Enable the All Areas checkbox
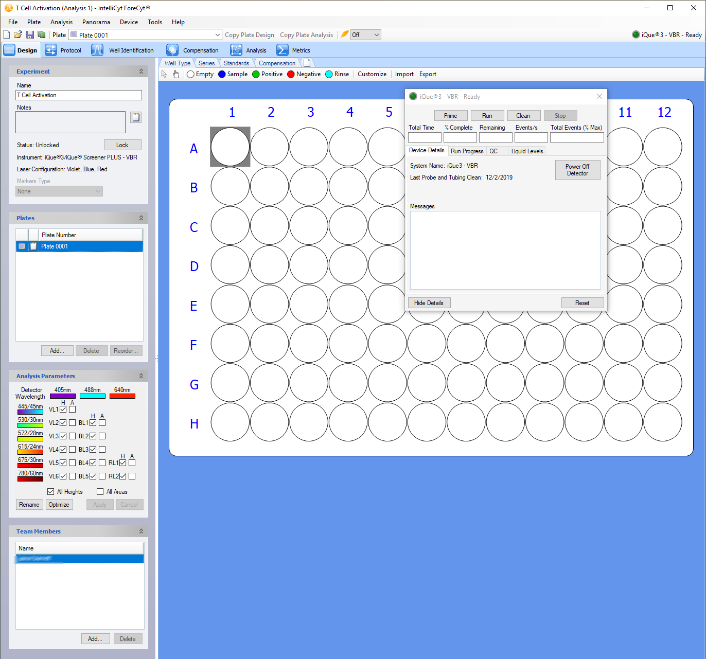 click(x=100, y=492)
